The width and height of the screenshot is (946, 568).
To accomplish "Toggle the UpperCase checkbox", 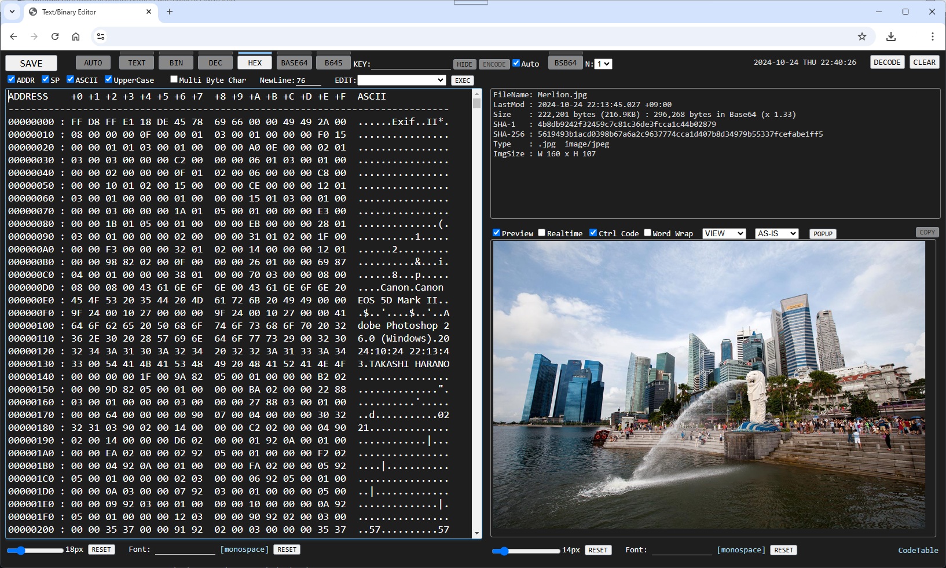I will 108,79.
